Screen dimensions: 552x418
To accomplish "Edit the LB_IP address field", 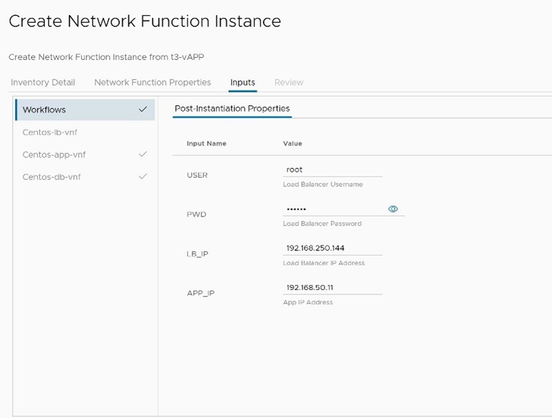I will pyautogui.click(x=331, y=248).
